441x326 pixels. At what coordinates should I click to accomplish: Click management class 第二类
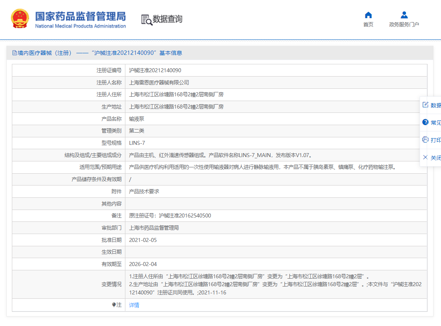(x=137, y=131)
